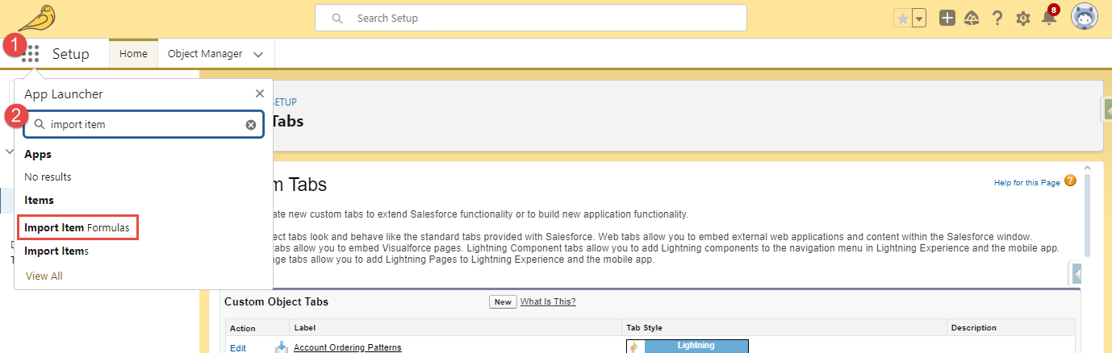Click the Tab Style column header
1112x353 pixels.
(x=644, y=328)
